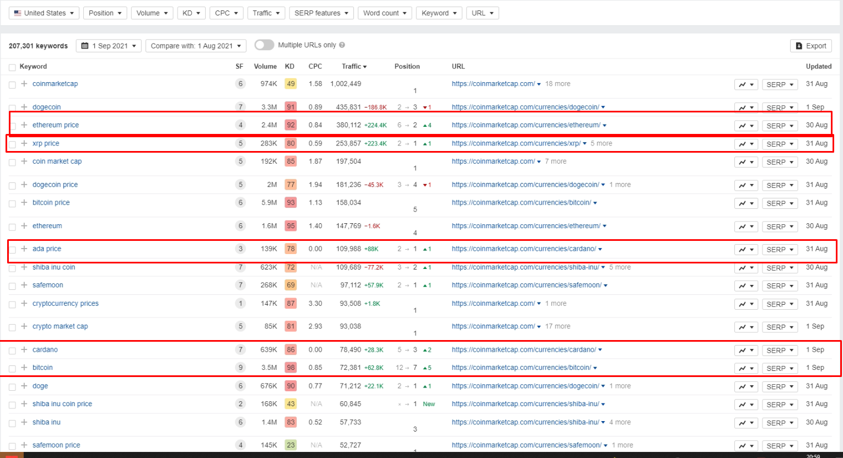Image resolution: width=843 pixels, height=458 pixels.
Task: Click the plus icon beside dogecoin price
Action: click(24, 185)
